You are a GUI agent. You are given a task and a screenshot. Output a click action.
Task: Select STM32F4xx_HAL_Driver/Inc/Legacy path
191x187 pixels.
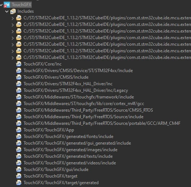(76, 91)
